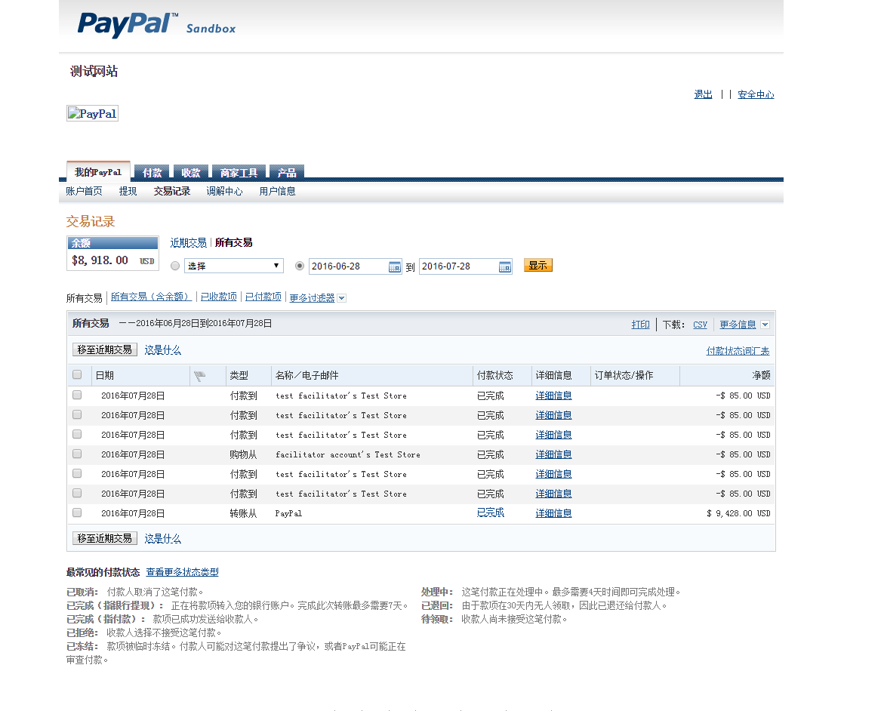Expand the 更多信息 dropdown arrow
Screen dimensions: 881x711
(x=765, y=325)
